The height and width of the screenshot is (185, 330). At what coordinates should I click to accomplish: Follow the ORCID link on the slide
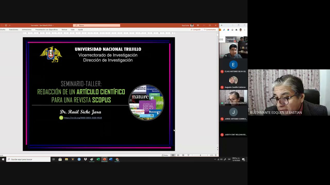point(83,118)
